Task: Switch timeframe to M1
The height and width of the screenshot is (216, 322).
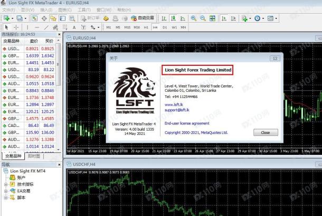Action: (109, 27)
